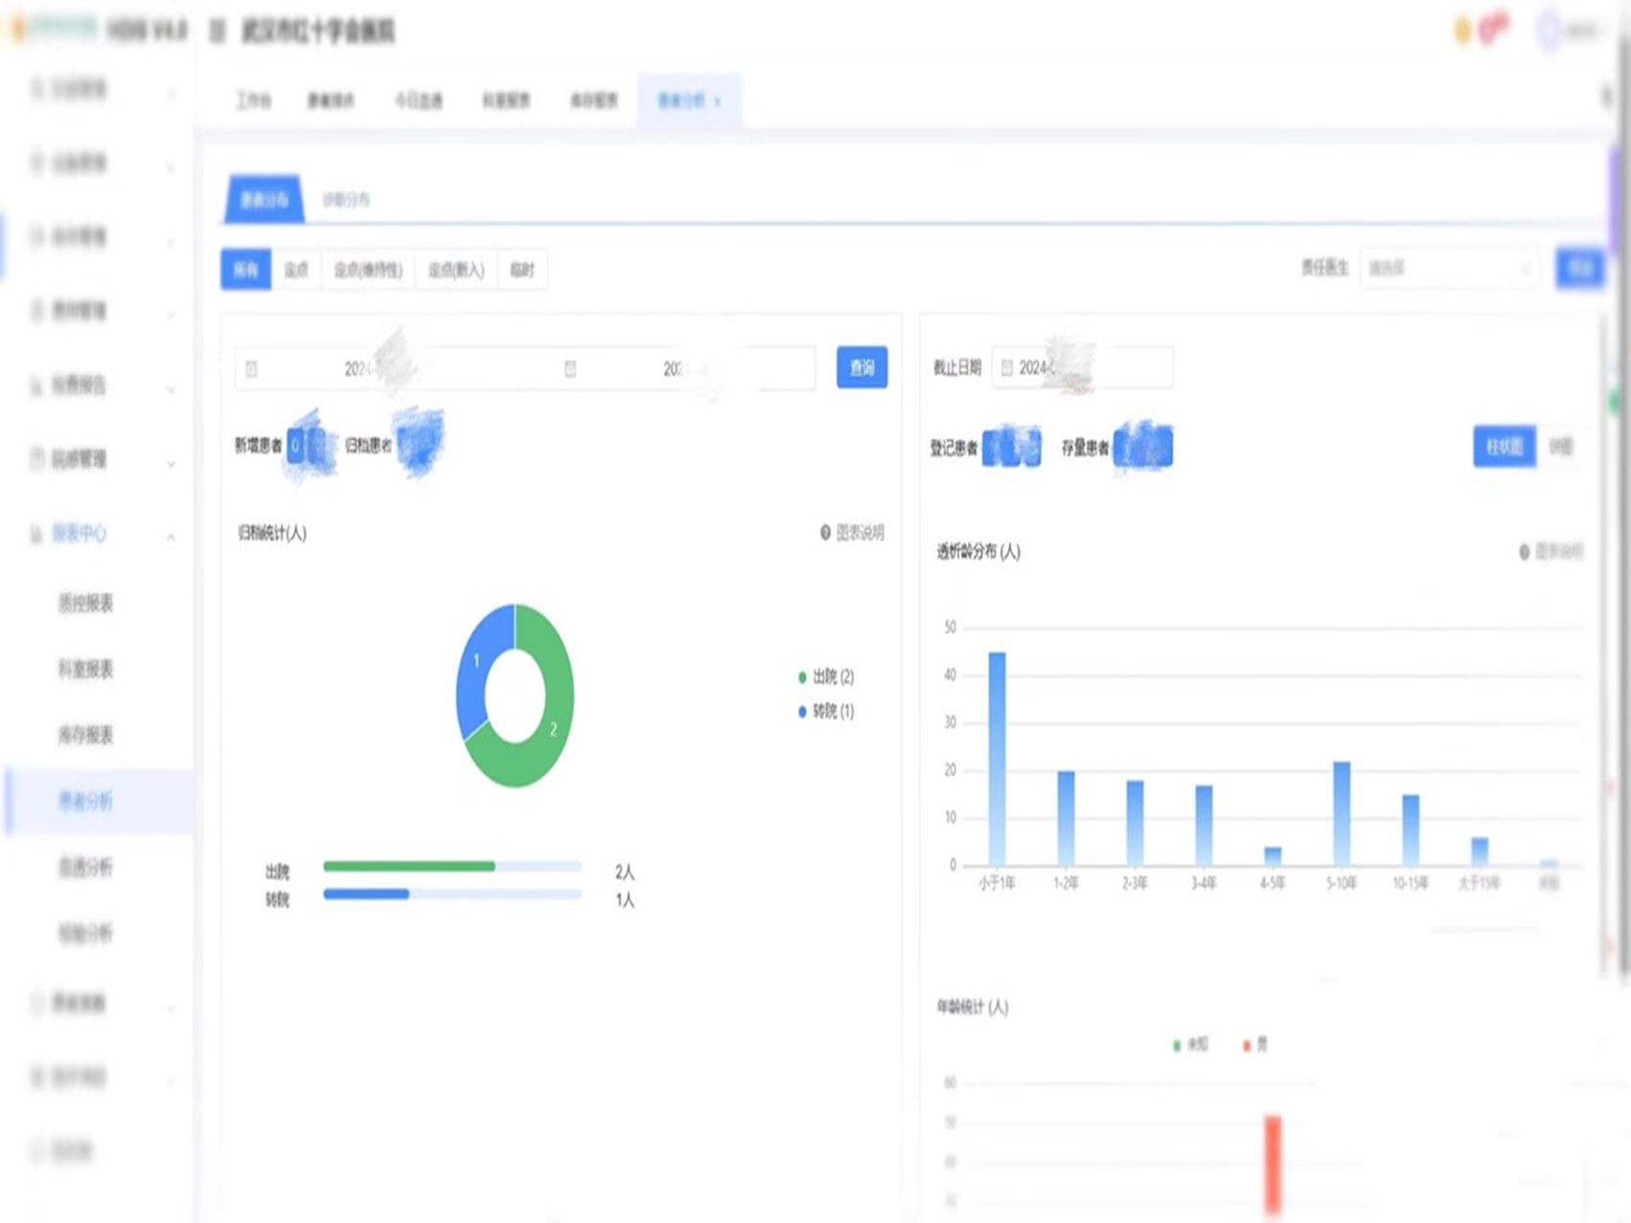Close the 患者分析 tab with its x icon

tap(718, 102)
